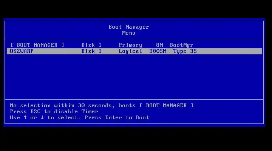Click the up arrow symbol in help line

pos(25,117)
